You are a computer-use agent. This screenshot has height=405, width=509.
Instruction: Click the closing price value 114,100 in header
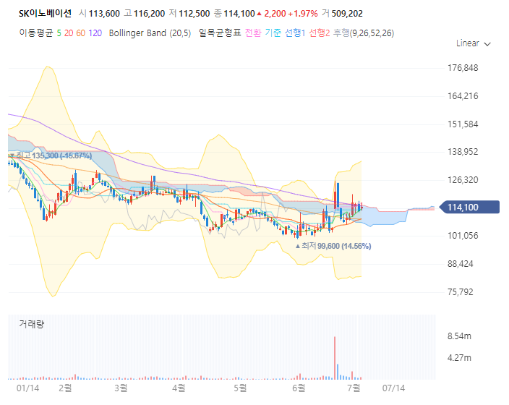239,14
